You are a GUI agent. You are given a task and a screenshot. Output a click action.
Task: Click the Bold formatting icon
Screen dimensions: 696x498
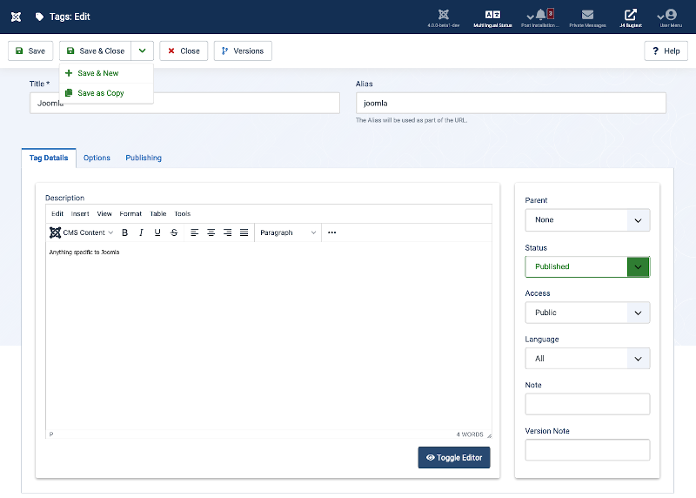tap(124, 232)
